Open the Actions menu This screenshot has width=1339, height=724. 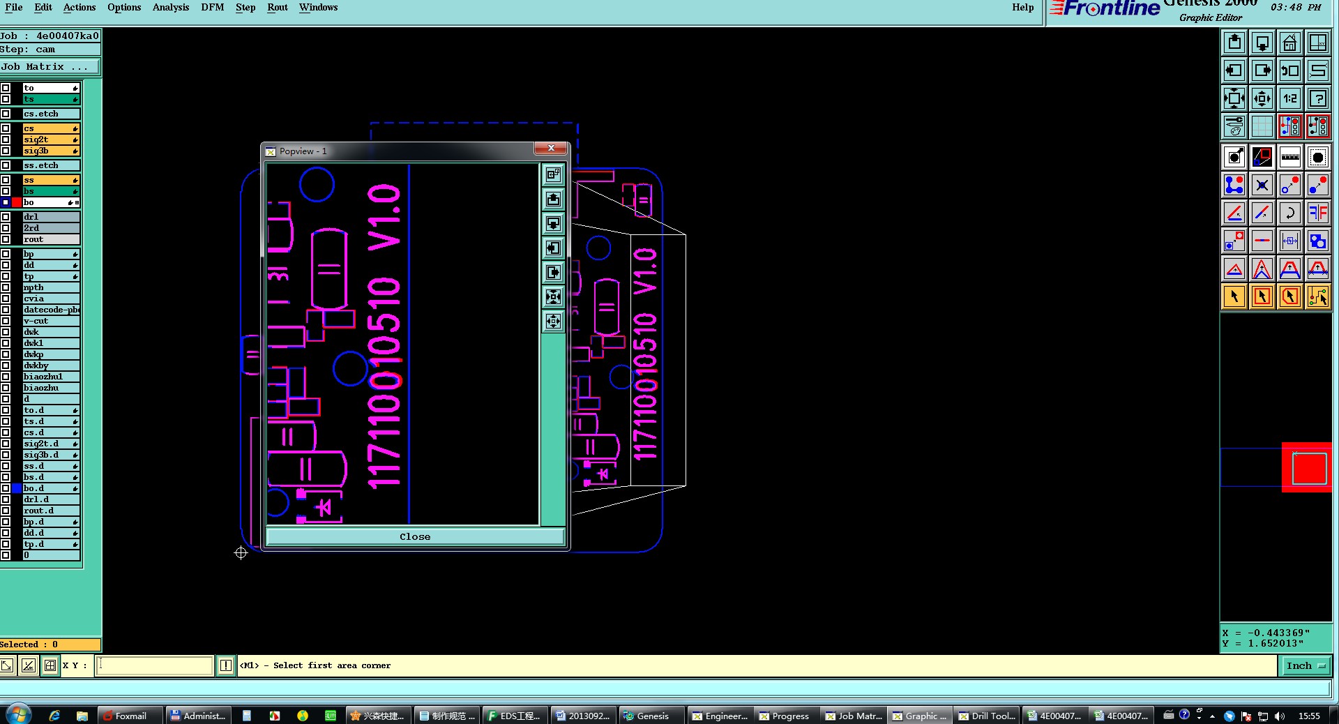80,7
